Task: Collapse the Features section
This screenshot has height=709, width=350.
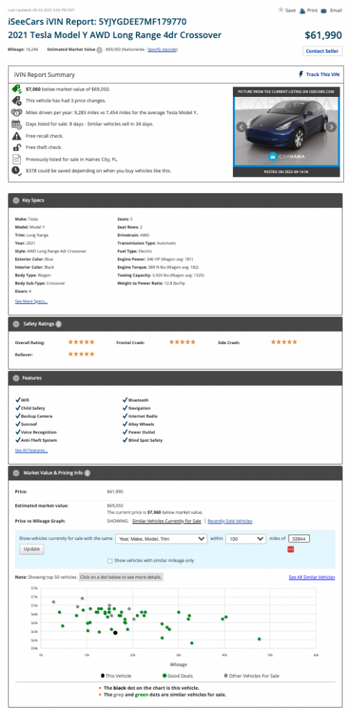Action: coord(16,377)
